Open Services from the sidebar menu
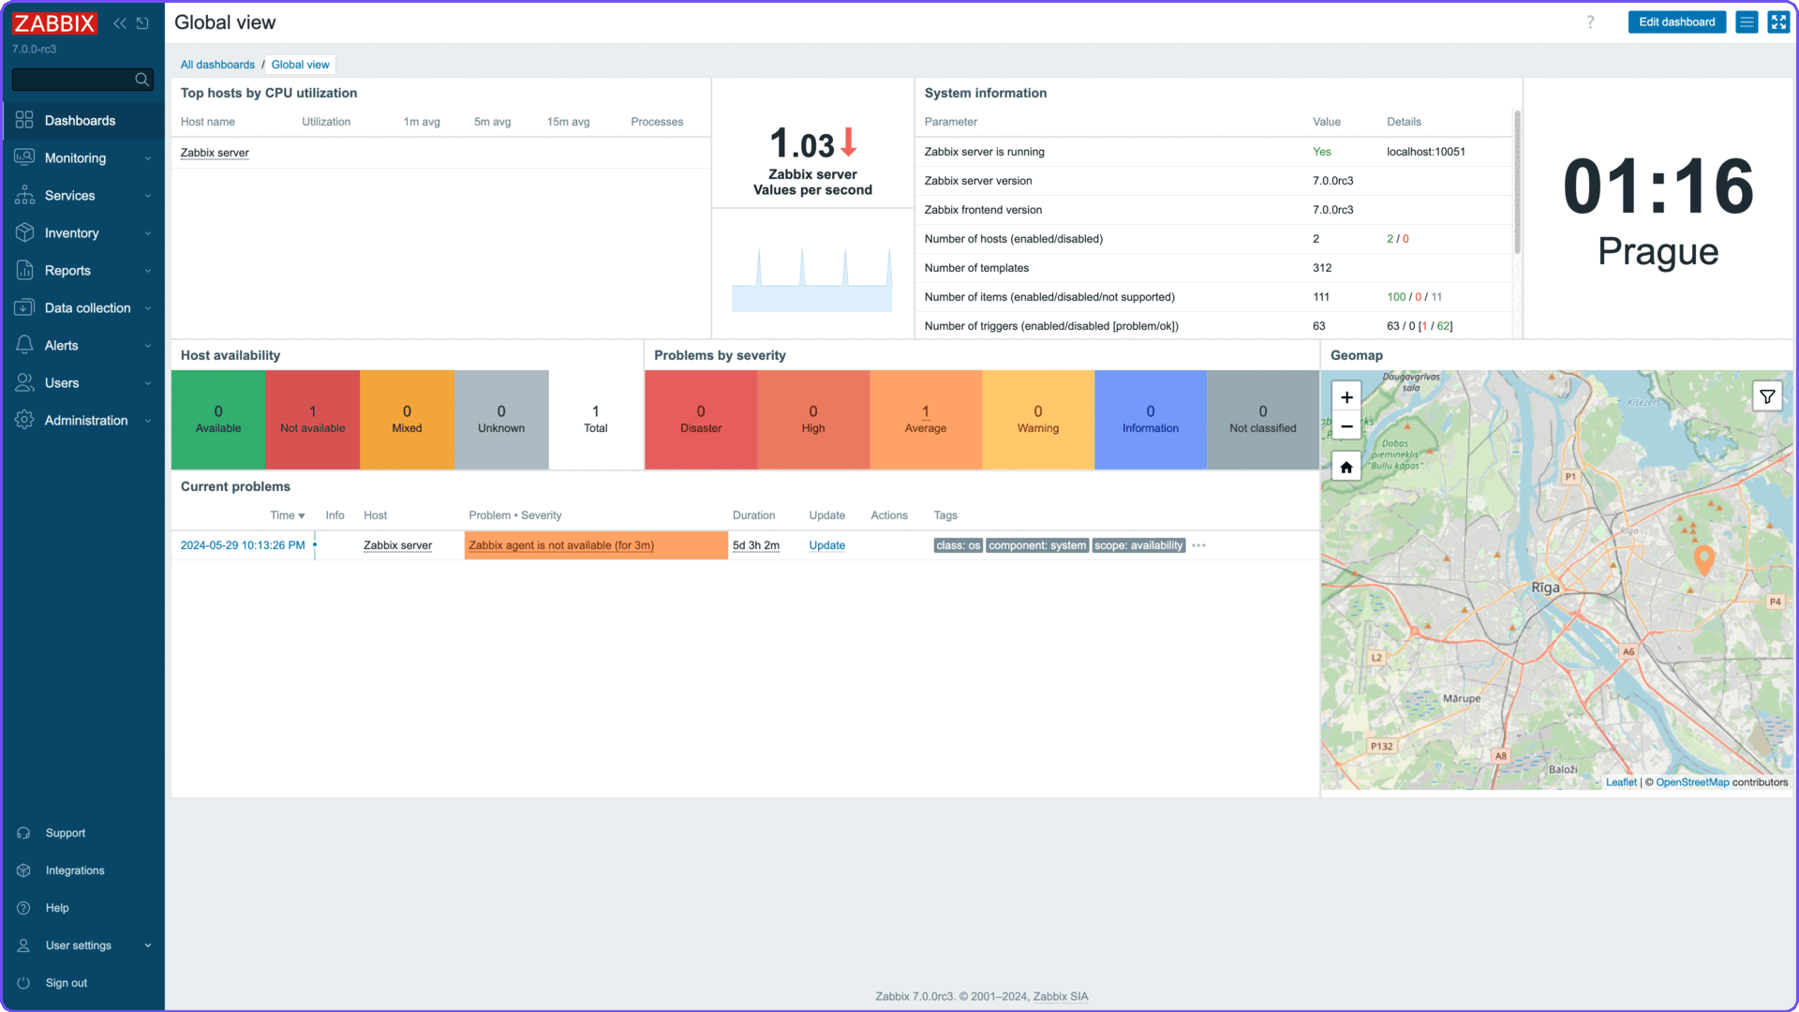The width and height of the screenshot is (1799, 1012). tap(69, 195)
